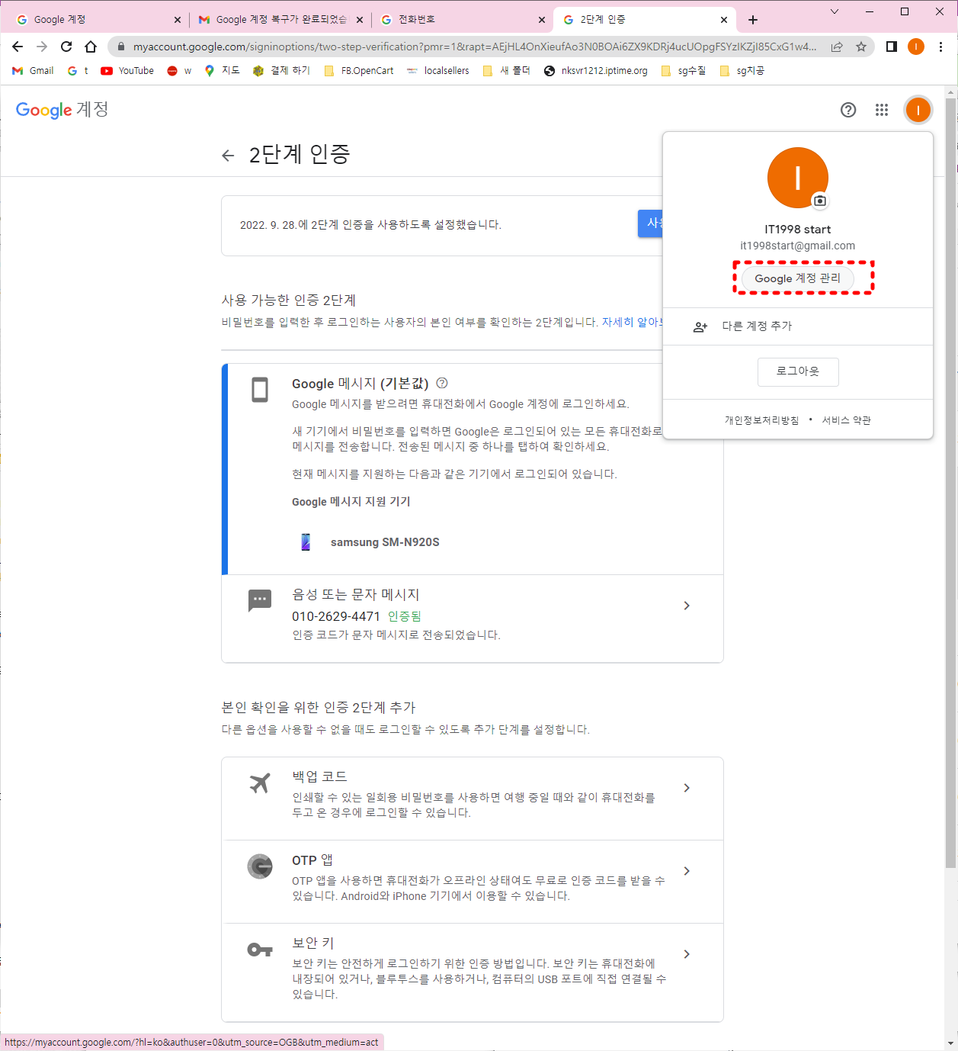The width and height of the screenshot is (958, 1051).
Task: Click the 로그아웃 button
Action: pos(798,371)
